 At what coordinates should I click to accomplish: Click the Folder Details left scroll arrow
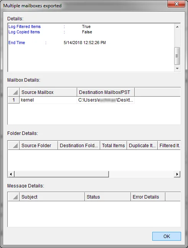coord(11,174)
